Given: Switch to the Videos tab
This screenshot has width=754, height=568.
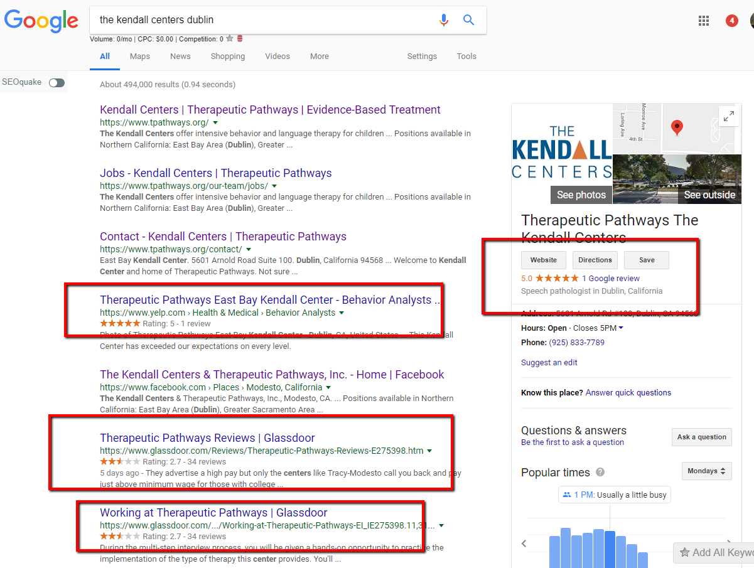Looking at the screenshot, I should pos(277,56).
